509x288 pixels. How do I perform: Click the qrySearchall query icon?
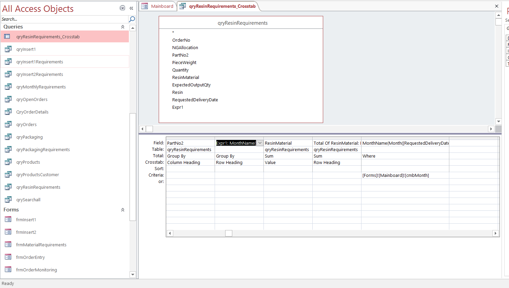click(8, 200)
